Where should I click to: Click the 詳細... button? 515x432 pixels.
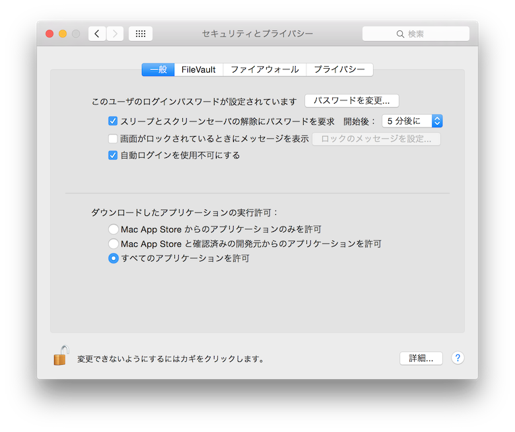(x=421, y=358)
